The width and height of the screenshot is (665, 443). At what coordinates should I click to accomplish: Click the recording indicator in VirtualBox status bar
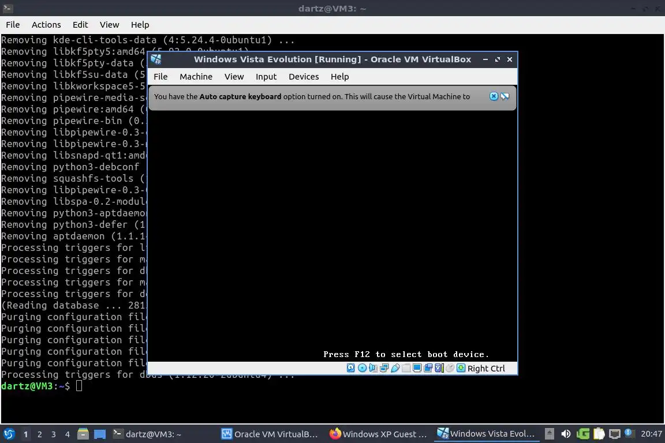coord(428,368)
